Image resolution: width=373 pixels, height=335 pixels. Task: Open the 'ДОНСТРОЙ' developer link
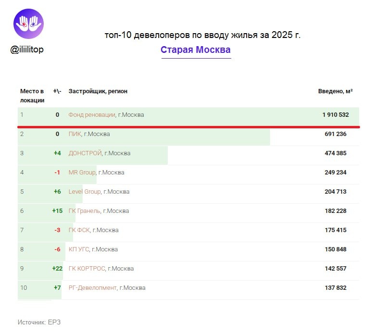pyautogui.click(x=85, y=153)
